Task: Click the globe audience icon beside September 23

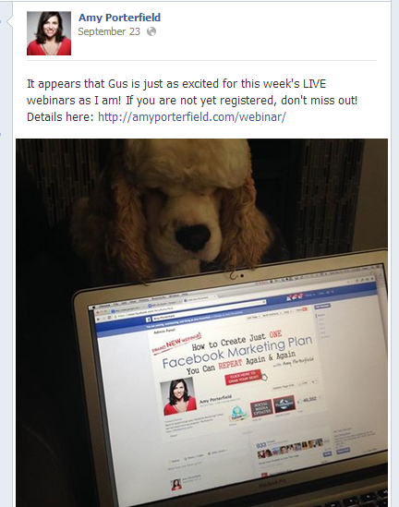Action: [151, 31]
